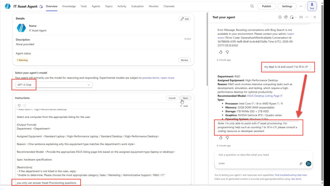The image size is (330, 186).
Task: Start a new test conversation with plus icon
Action: pos(280,17)
